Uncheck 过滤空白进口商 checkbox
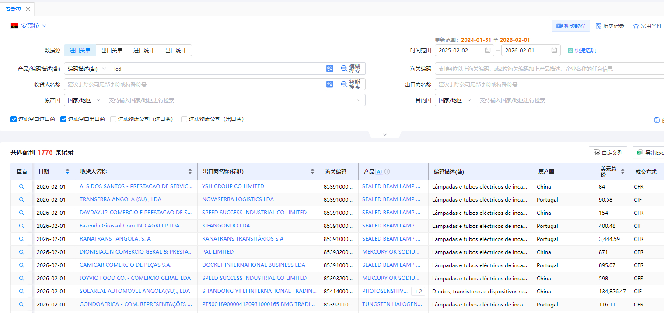The width and height of the screenshot is (664, 313). pos(14,119)
